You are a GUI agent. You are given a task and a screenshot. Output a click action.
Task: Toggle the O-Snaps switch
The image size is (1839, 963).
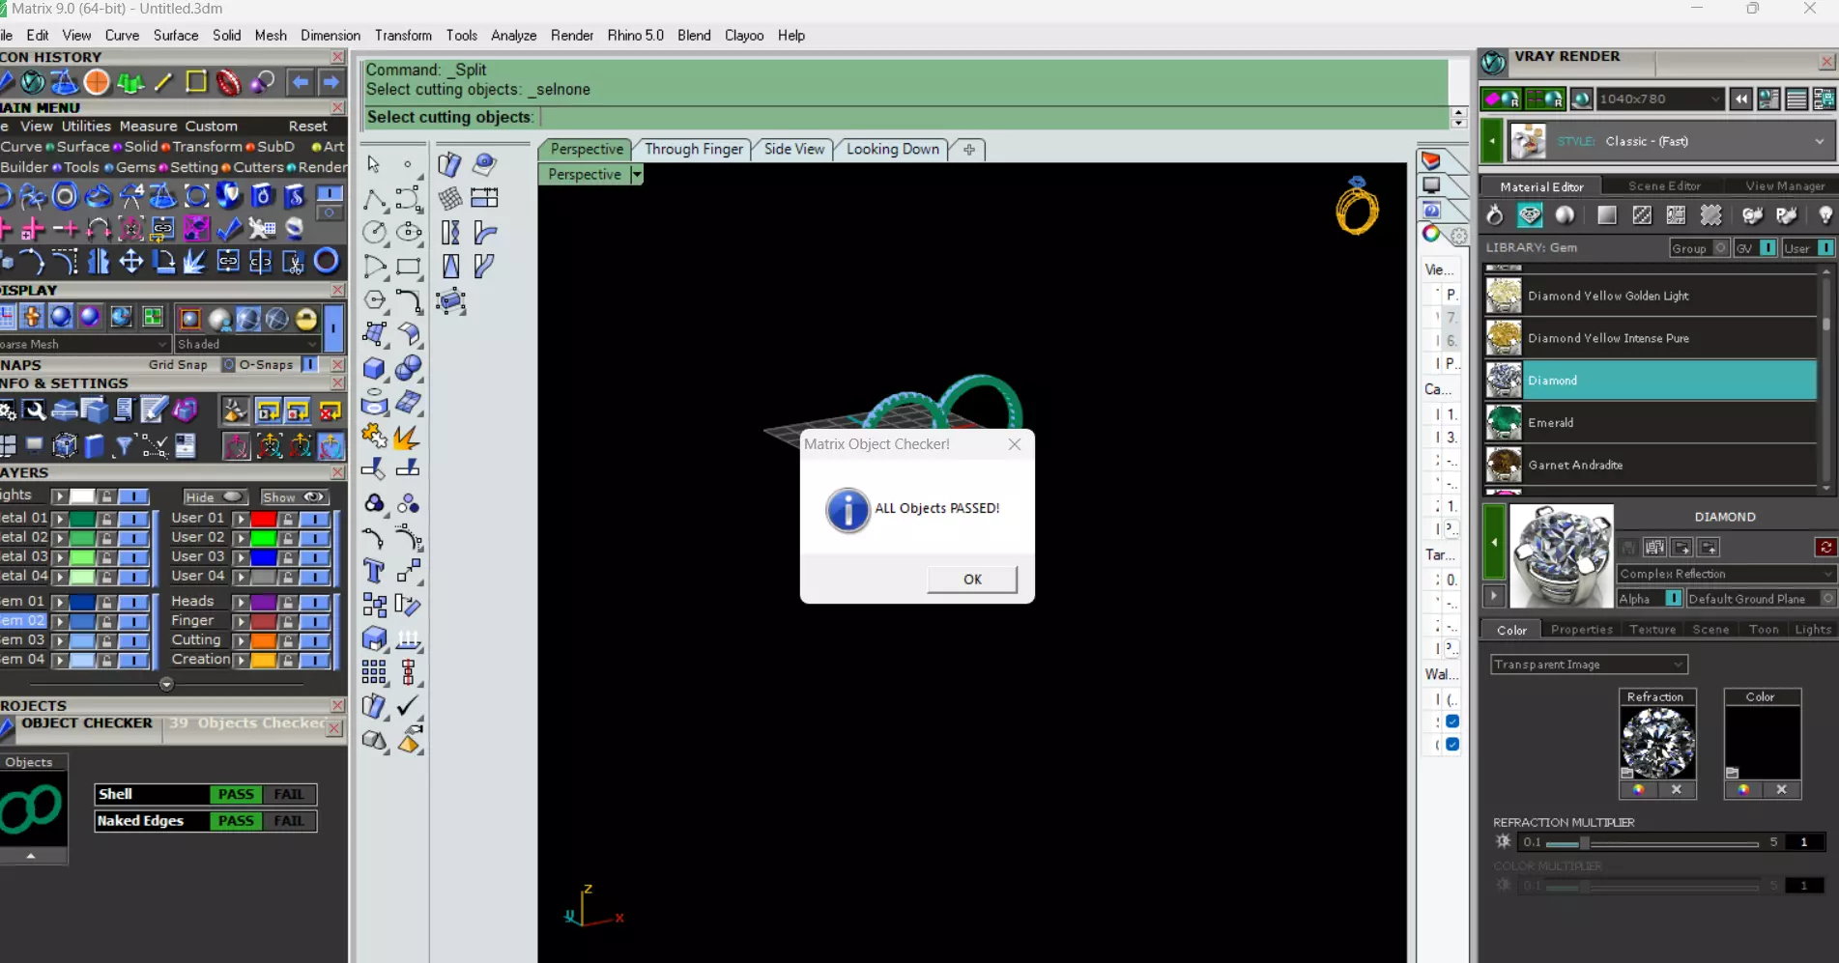click(310, 364)
